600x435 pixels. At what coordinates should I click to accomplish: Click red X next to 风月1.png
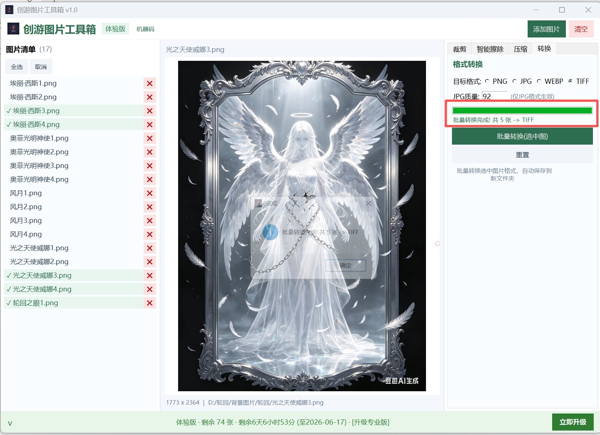coord(150,193)
